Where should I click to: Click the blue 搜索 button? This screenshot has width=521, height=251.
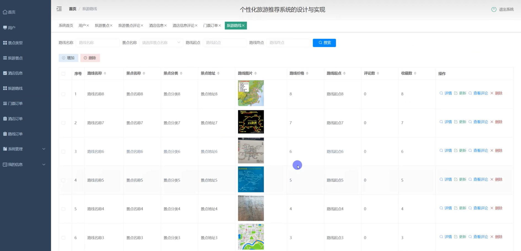pos(324,43)
